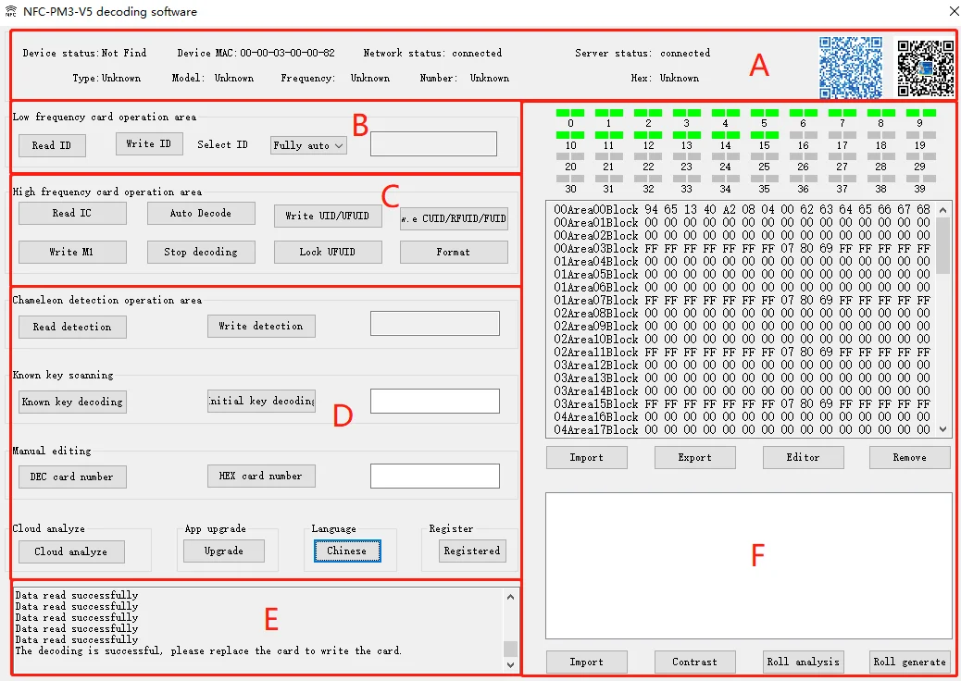
Task: Click the Roll analysis button
Action: pos(804,662)
